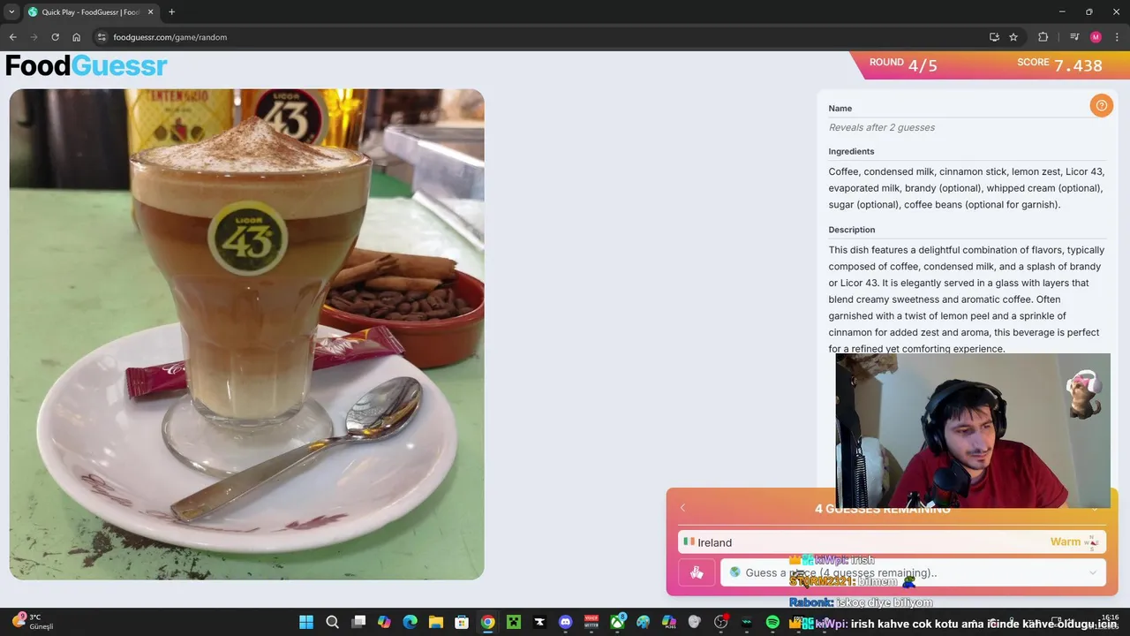Screen dimensions: 1130x636
Task: Open a new browser tab
Action: [x=171, y=12]
